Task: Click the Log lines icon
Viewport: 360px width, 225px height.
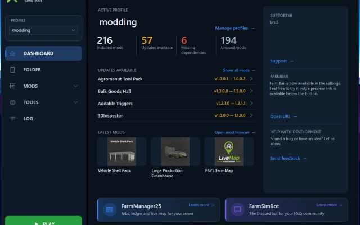Action: (12, 119)
